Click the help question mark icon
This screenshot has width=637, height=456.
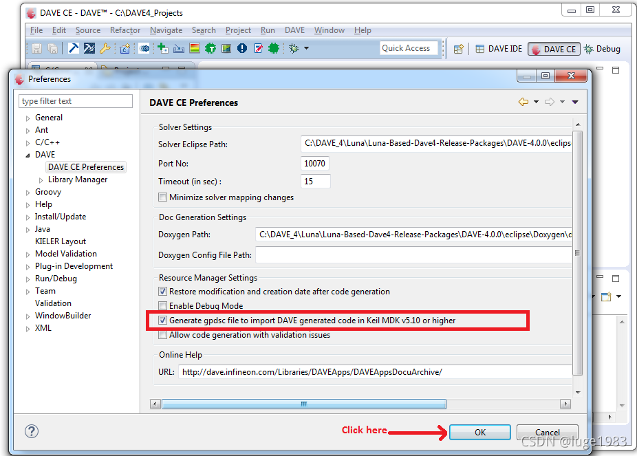pos(32,431)
